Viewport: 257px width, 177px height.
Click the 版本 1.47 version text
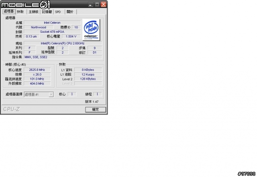click(x=92, y=102)
